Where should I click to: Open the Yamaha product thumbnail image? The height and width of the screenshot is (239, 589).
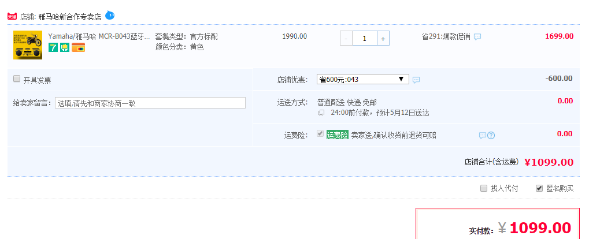(x=28, y=45)
